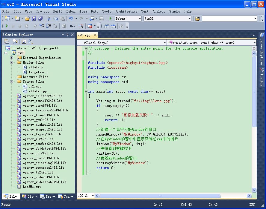This screenshot has width=266, height=209.
Task: Open the File menu
Action: pyautogui.click(x=6, y=12)
